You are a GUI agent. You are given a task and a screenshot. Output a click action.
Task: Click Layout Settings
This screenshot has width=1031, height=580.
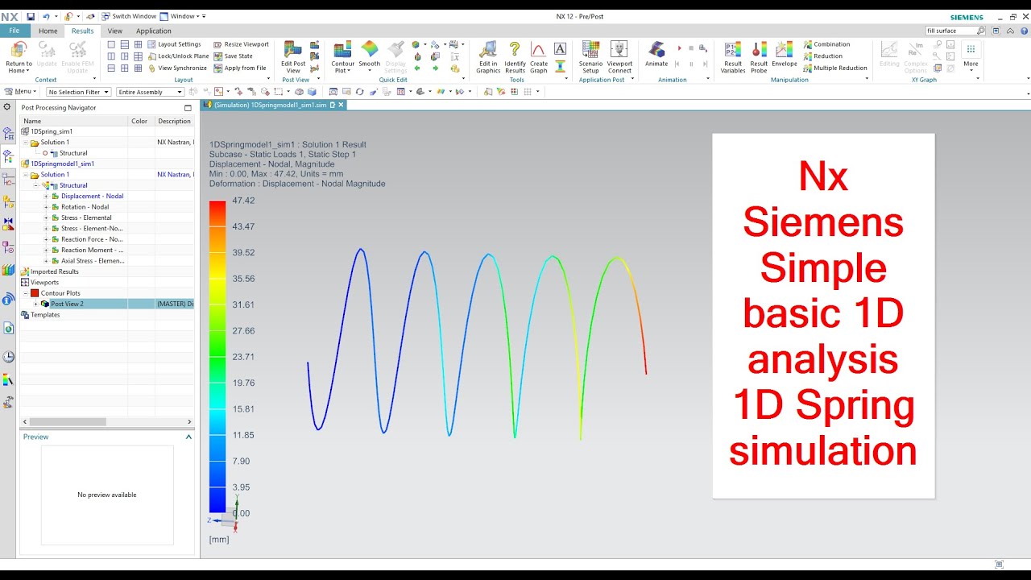click(x=174, y=44)
